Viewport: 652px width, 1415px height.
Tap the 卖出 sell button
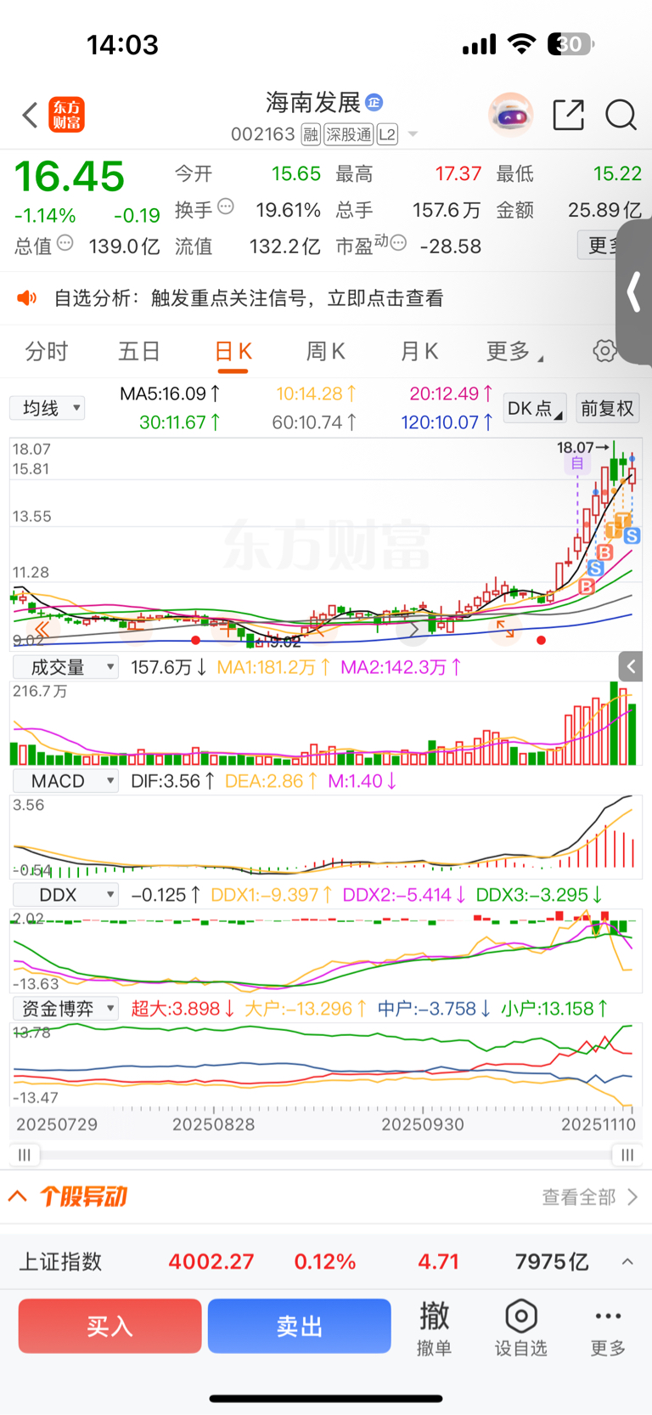click(x=299, y=1326)
